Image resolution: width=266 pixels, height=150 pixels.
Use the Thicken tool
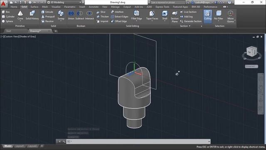pos(103,17)
